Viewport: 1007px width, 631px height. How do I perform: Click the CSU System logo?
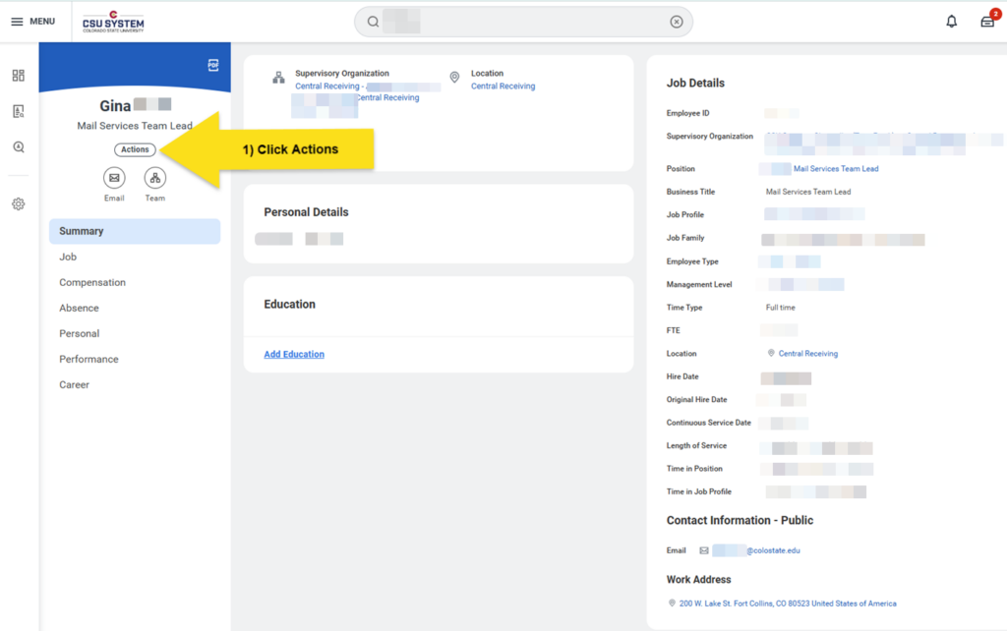pos(113,22)
